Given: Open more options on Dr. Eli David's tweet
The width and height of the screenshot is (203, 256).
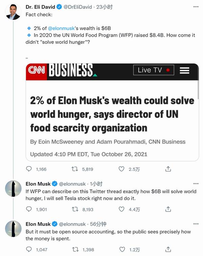Looking at the screenshot, I should 196,7.
